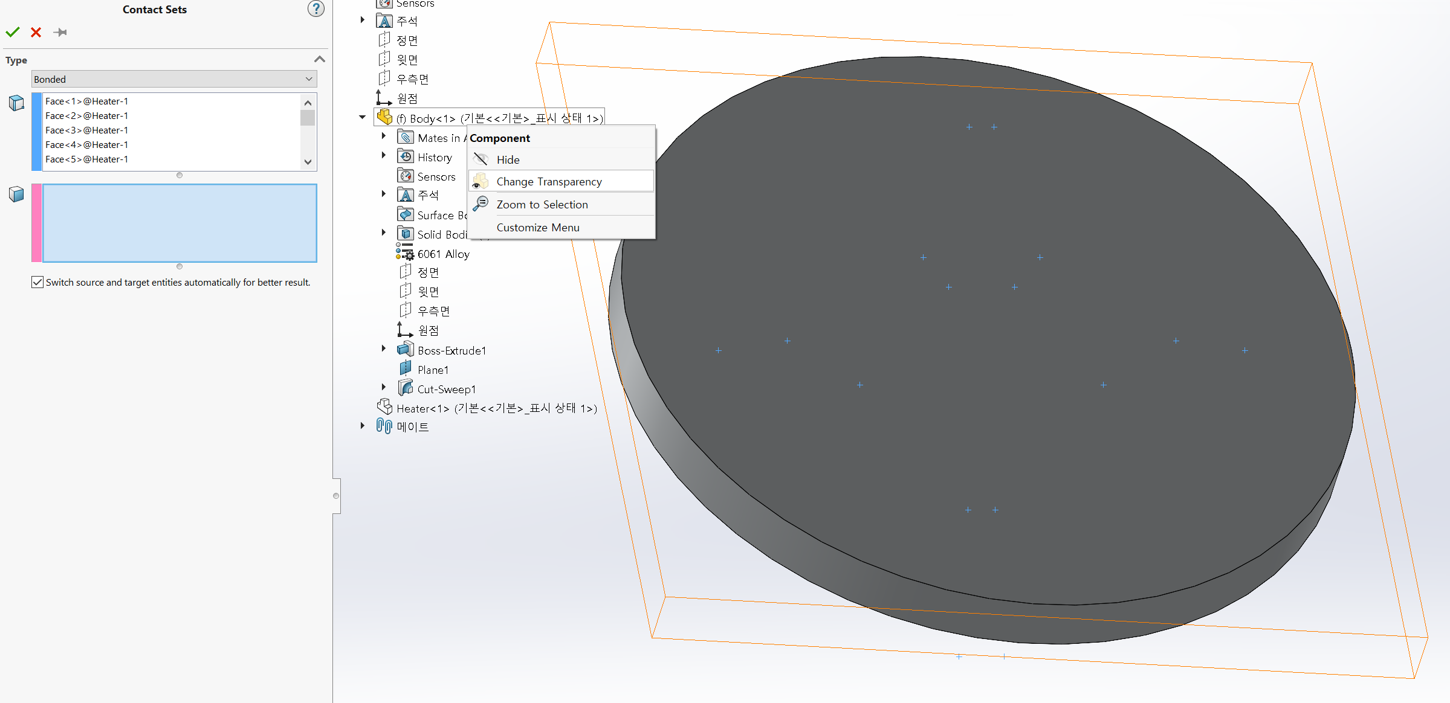Expand the 메이트 mates folder
1450x703 pixels.
tap(363, 426)
